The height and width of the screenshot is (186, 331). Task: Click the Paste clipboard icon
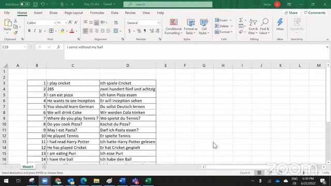(x=7, y=23)
